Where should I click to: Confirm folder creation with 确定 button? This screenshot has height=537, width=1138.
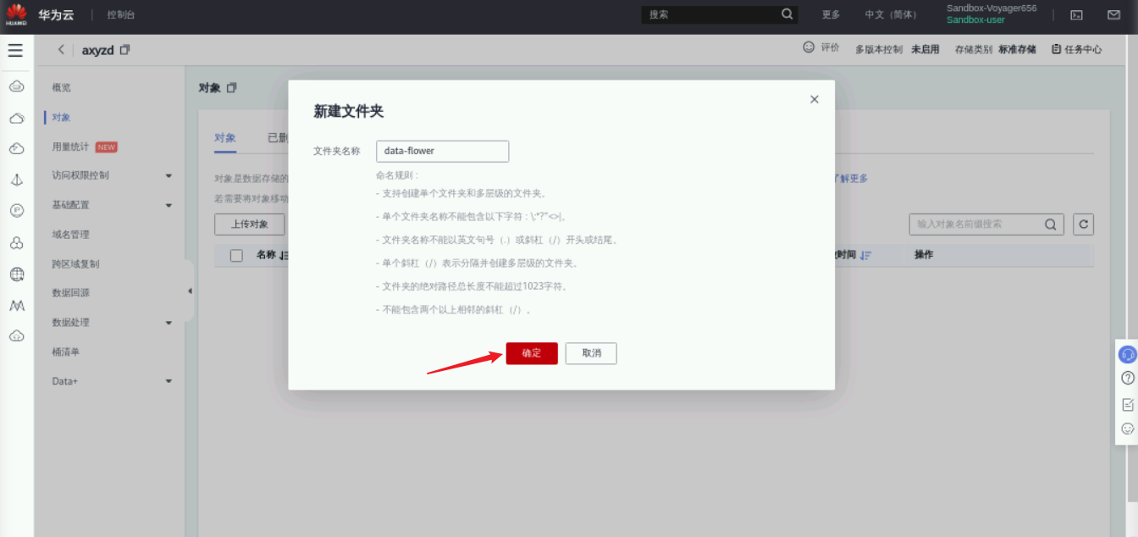532,353
